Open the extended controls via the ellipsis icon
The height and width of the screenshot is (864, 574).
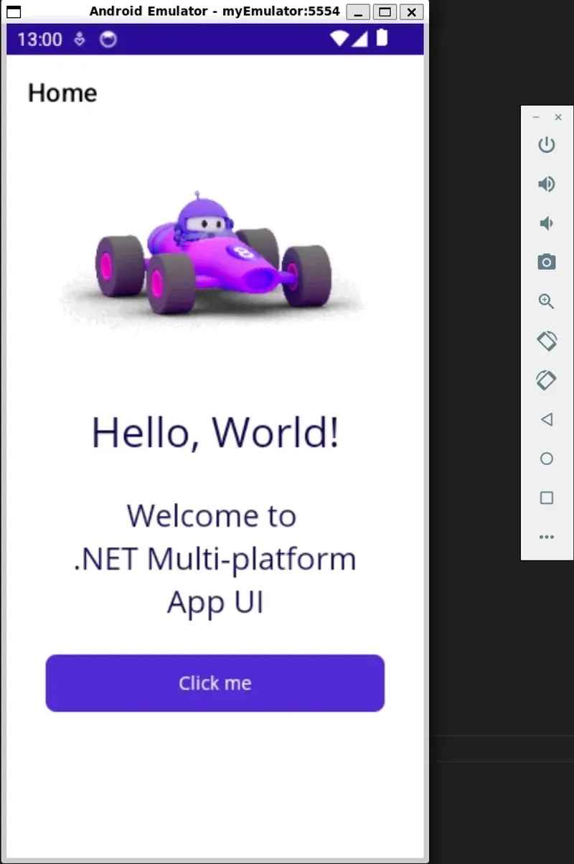pos(546,537)
